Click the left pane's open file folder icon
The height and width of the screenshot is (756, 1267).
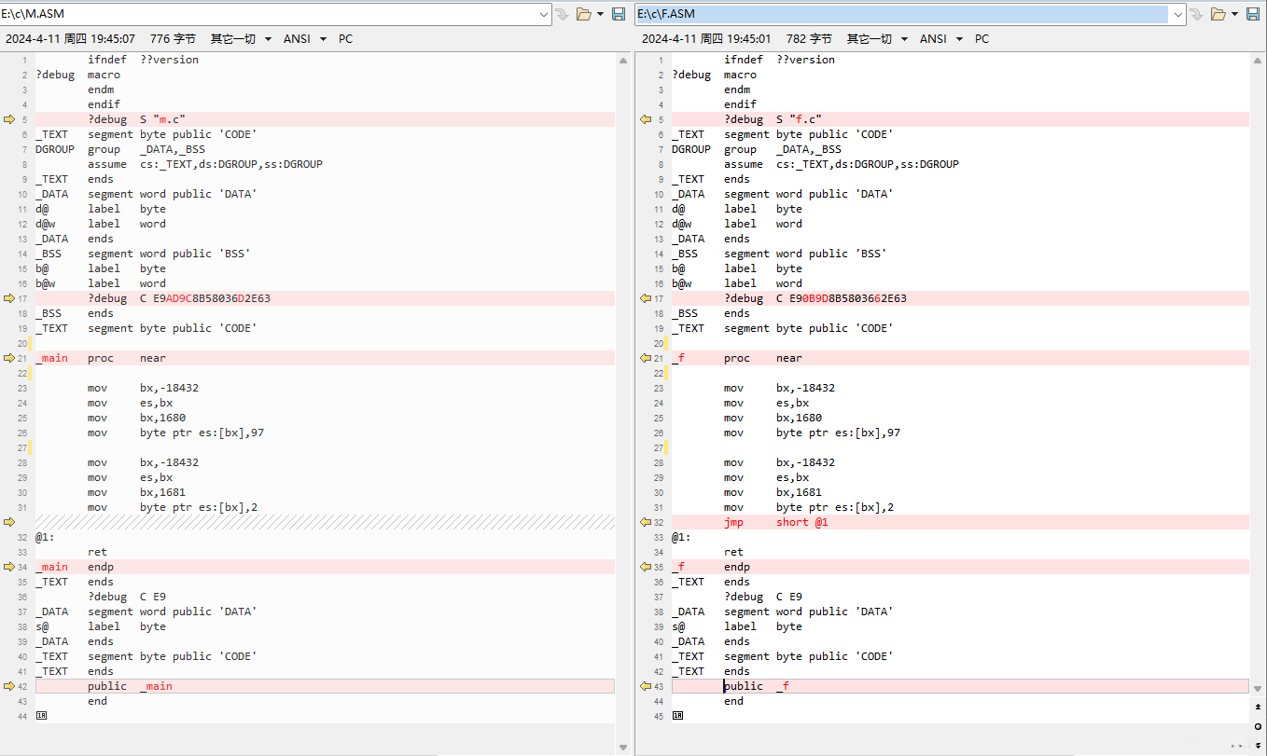click(x=584, y=14)
